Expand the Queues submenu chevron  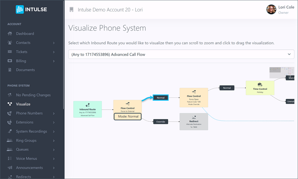click(x=54, y=150)
